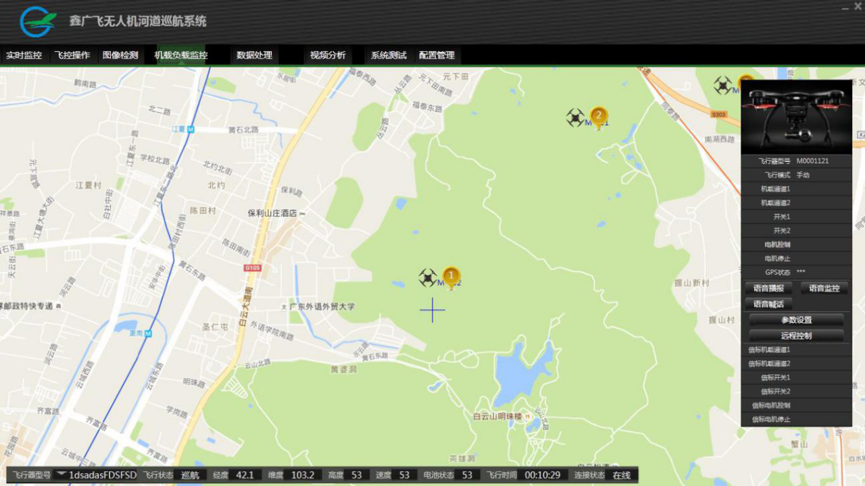
Task: Select the 信标电机控制 row
Action: pos(796,405)
